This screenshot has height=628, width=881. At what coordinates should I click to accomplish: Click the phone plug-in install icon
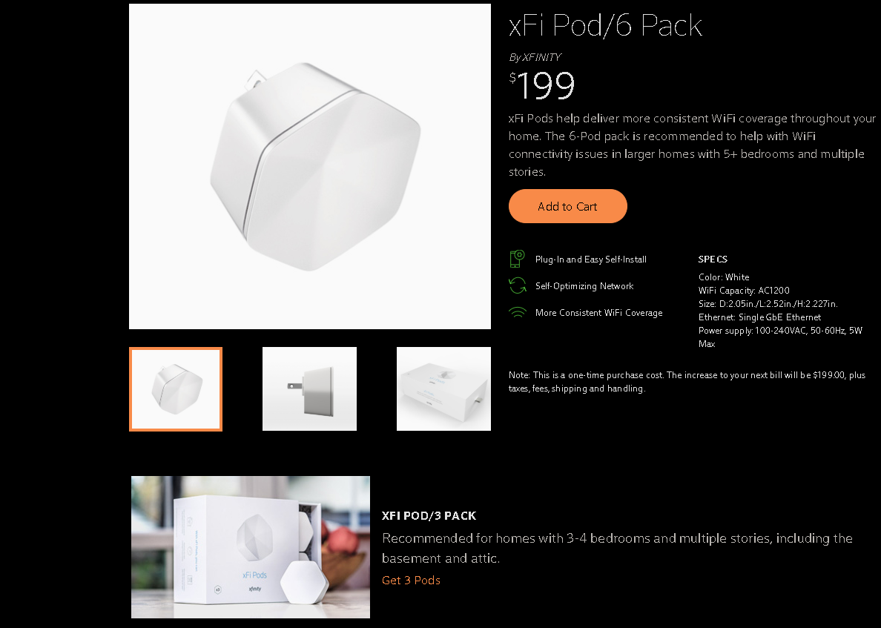point(517,259)
